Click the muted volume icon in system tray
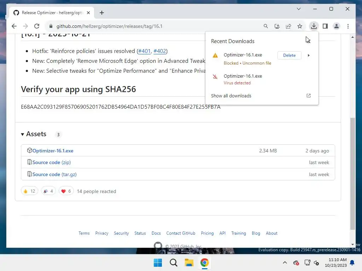This screenshot has width=362, height=271. tap(316, 263)
